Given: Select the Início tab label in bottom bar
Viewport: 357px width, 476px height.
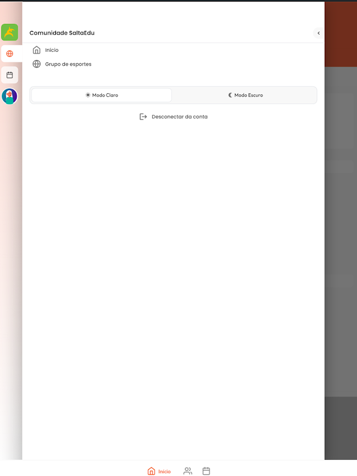Looking at the screenshot, I should [165, 471].
